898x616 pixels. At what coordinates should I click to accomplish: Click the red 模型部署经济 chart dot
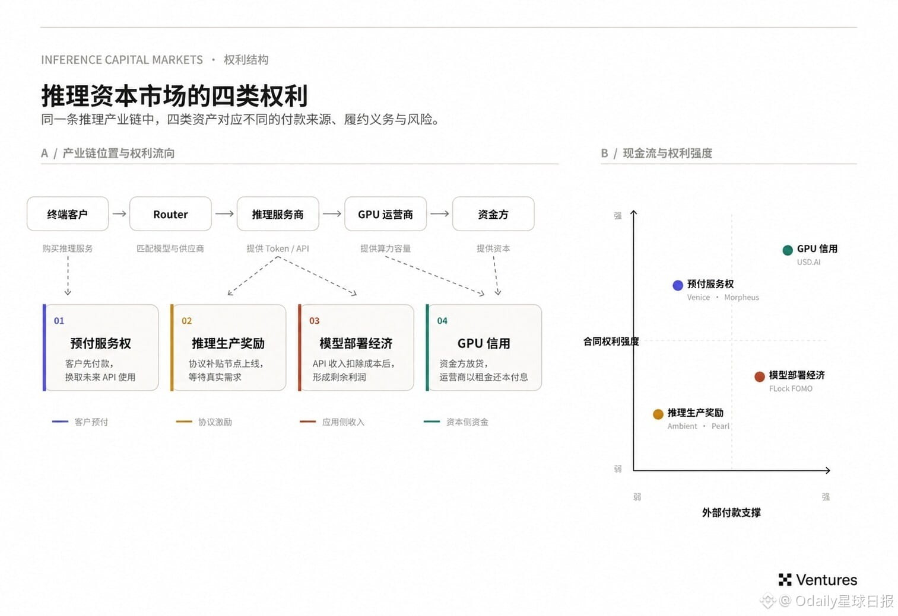(759, 376)
